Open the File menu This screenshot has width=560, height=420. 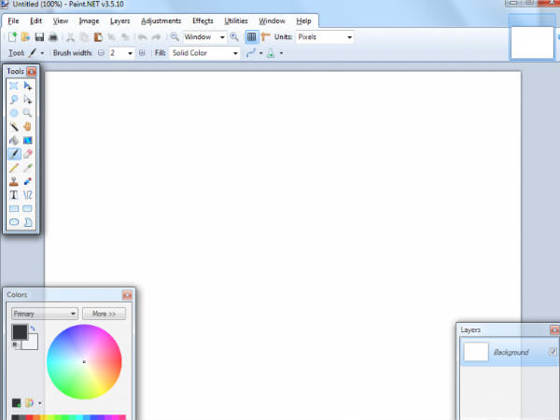coord(14,21)
